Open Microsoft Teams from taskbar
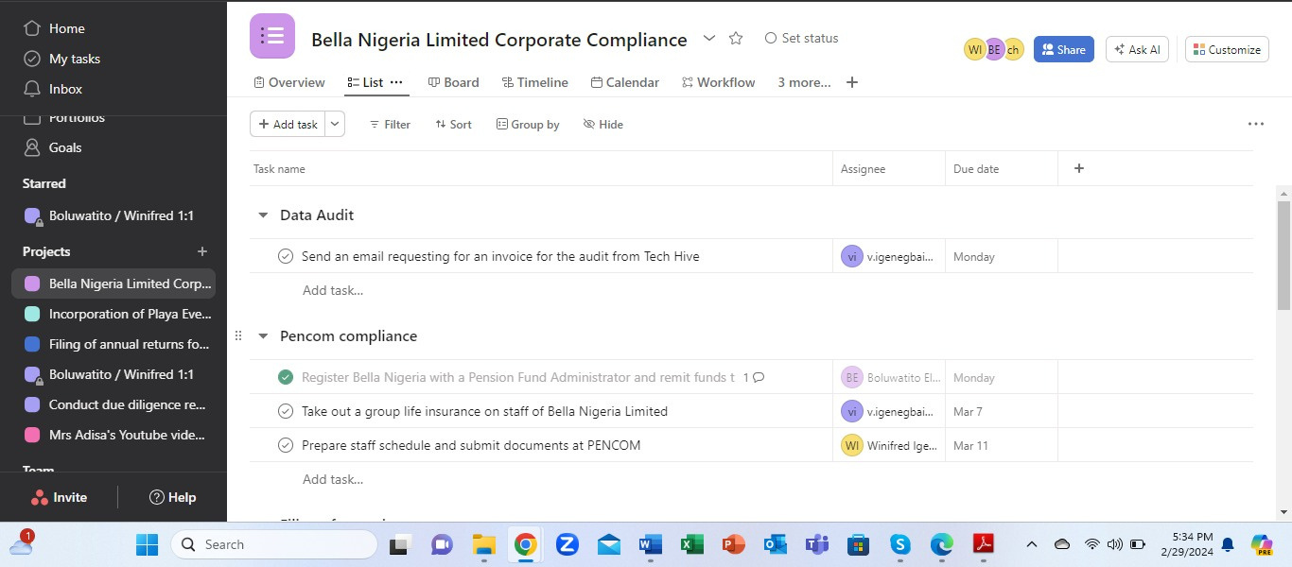 [x=816, y=544]
